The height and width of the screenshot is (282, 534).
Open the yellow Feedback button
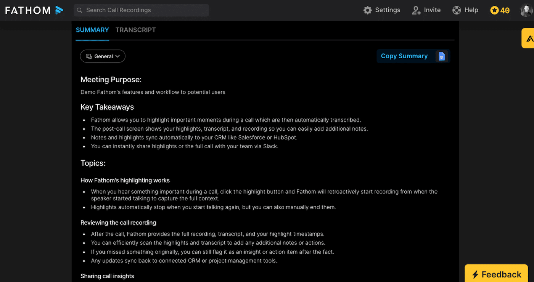[x=496, y=274]
